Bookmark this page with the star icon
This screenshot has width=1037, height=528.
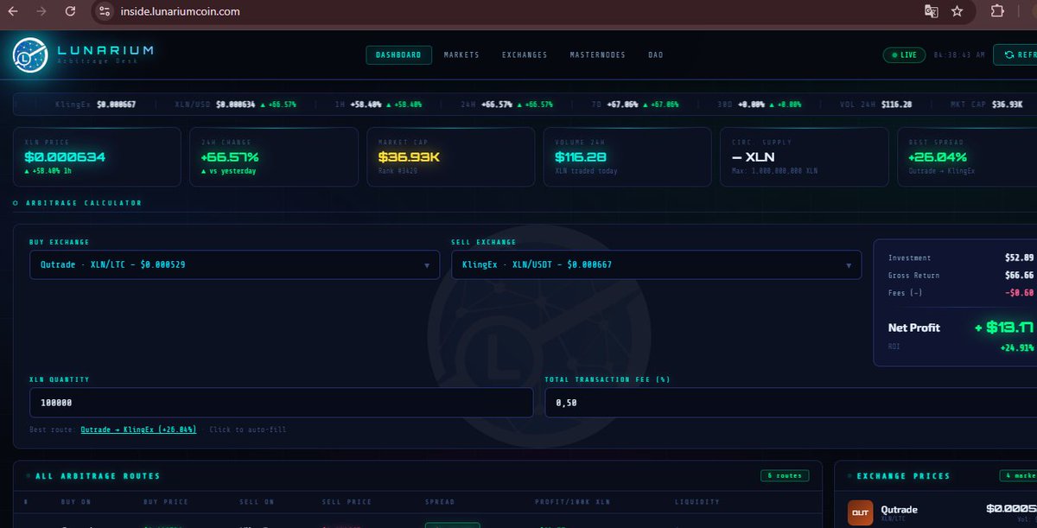click(957, 11)
